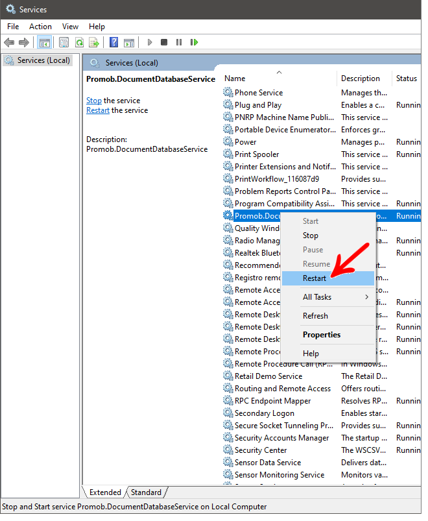Image resolution: width=428 pixels, height=521 pixels.
Task: Click gear icon of Power service row
Action: (x=228, y=142)
